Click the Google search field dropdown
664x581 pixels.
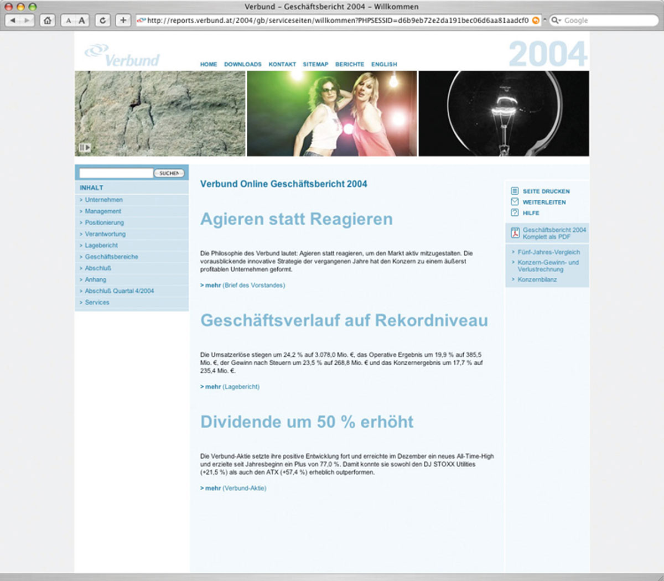pos(556,20)
